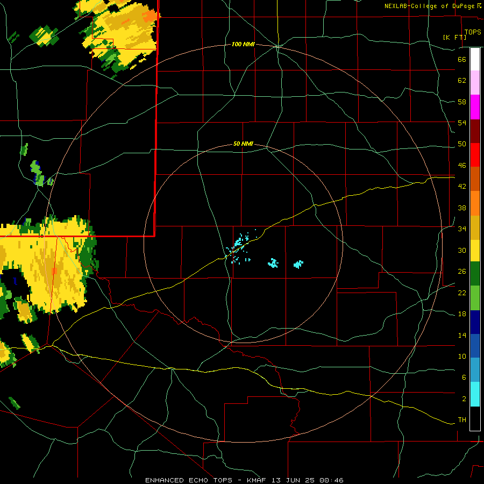Click the TOPS legend title
The width and height of the screenshot is (484, 484).
[x=473, y=32]
